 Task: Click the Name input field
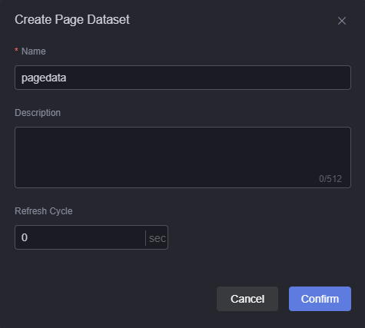pos(183,78)
